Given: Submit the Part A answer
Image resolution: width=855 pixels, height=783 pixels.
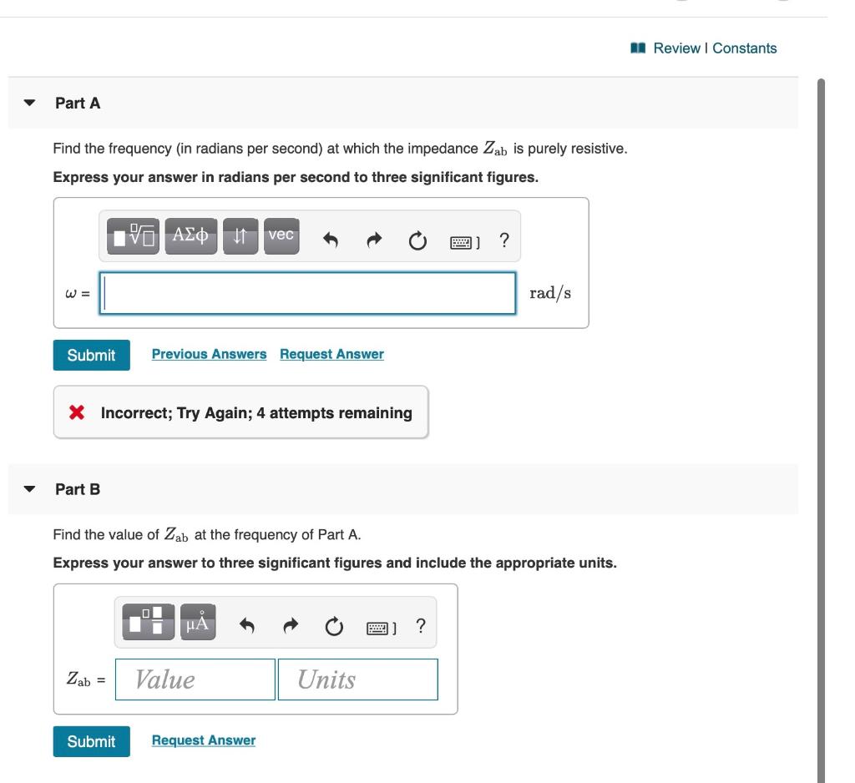Looking at the screenshot, I should tap(92, 355).
